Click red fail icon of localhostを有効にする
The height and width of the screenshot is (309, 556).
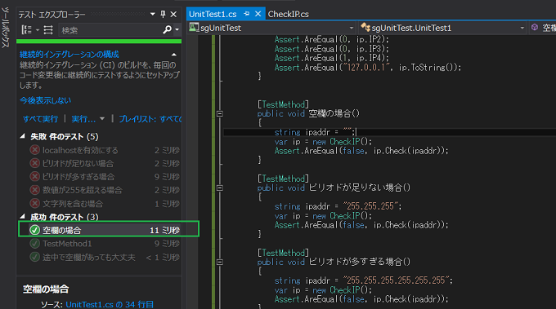[34, 150]
